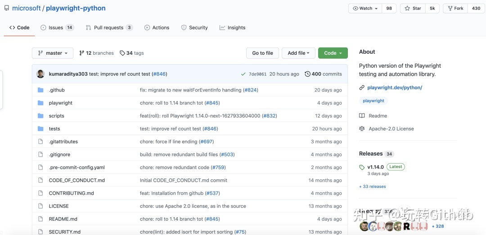Click the file icon for .gitignore
This screenshot has width=486, height=235.
point(40,154)
